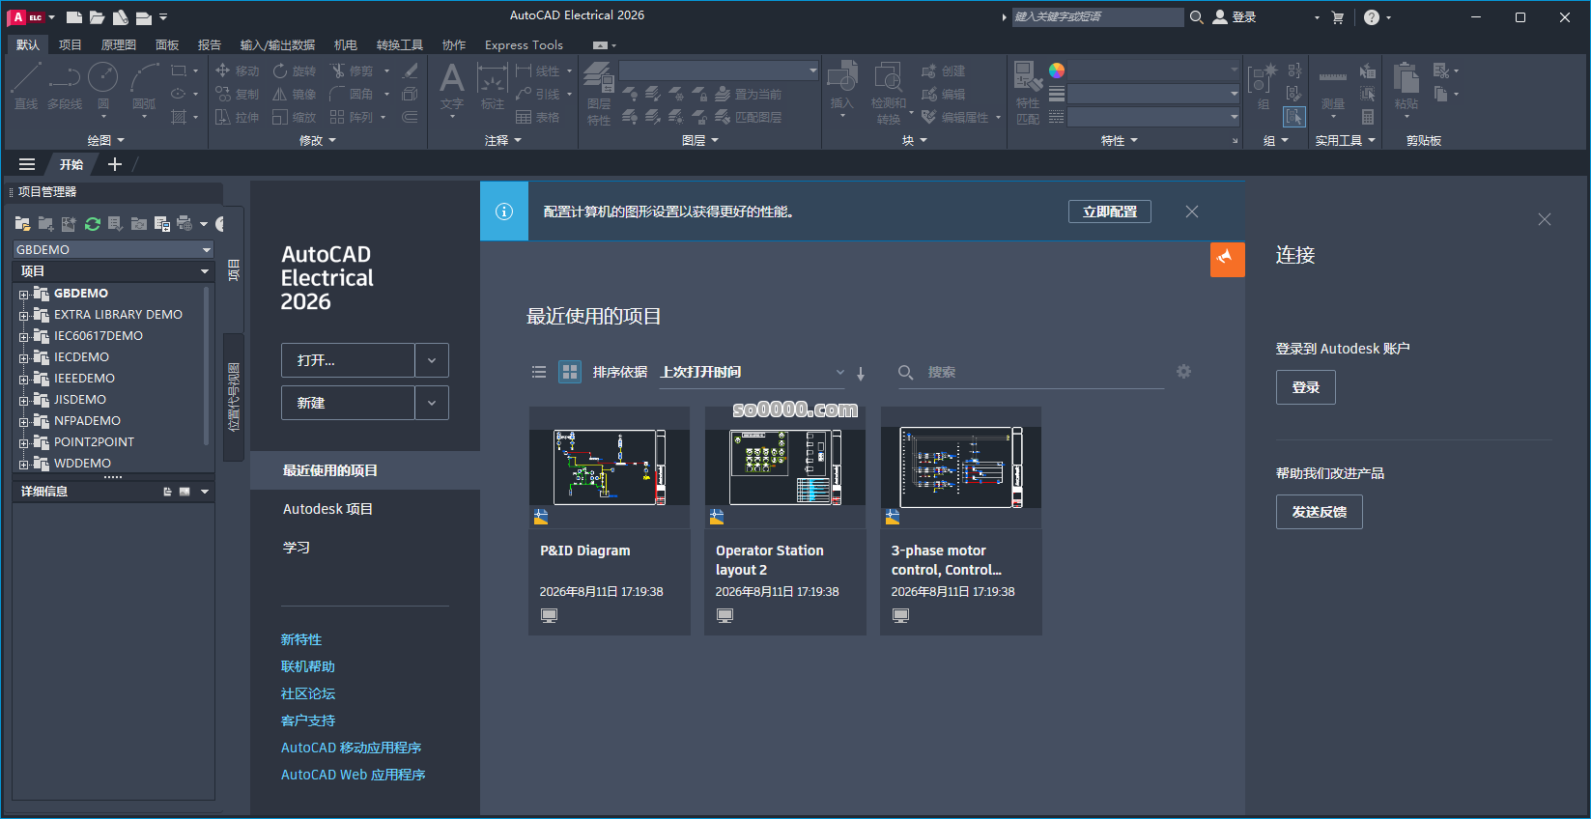Click the help question mark icon

click(x=1372, y=17)
